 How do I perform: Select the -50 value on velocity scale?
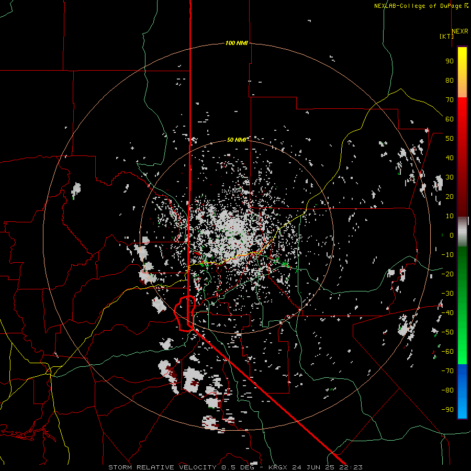447,332
